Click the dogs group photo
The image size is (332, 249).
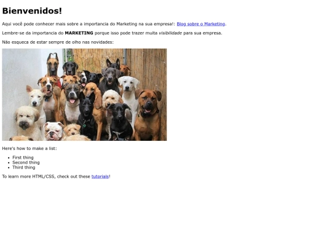[84, 95]
